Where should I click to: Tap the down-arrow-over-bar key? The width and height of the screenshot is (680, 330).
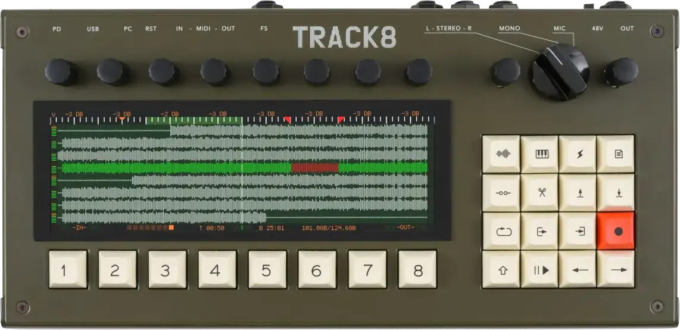coord(616,192)
